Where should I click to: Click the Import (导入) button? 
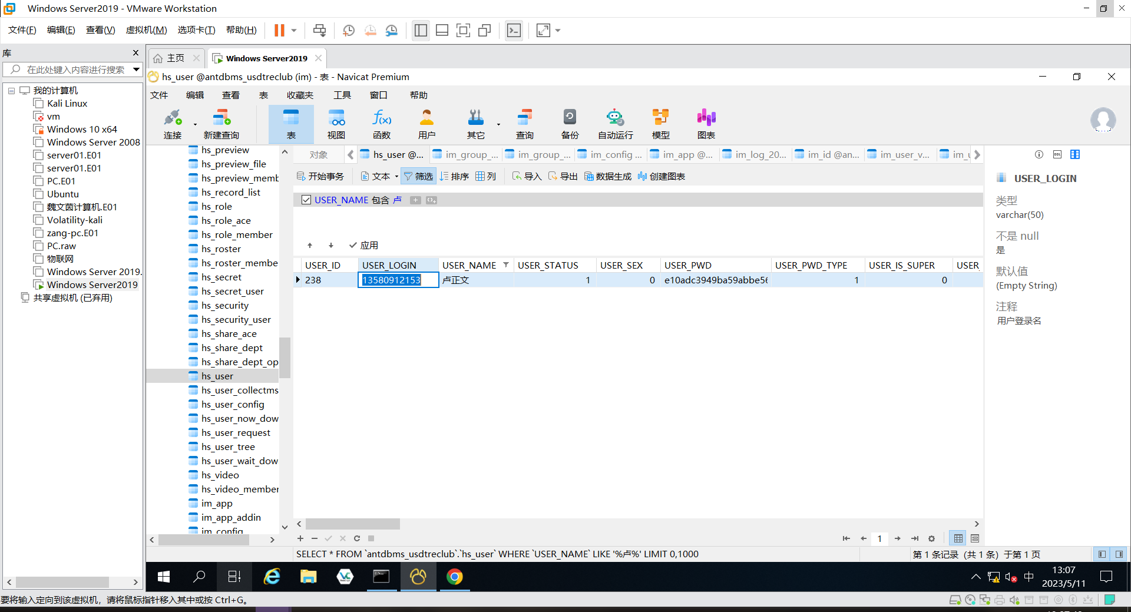point(527,176)
